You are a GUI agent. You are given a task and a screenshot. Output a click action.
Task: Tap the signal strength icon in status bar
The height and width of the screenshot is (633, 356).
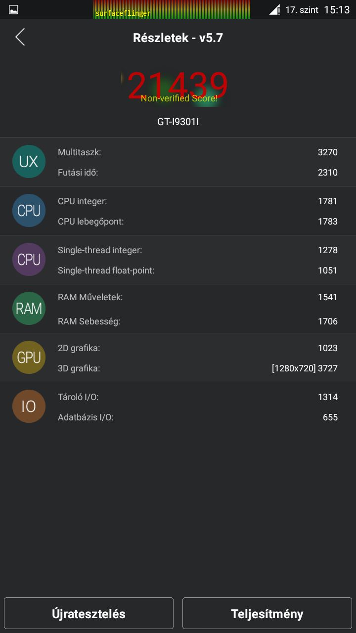[274, 9]
